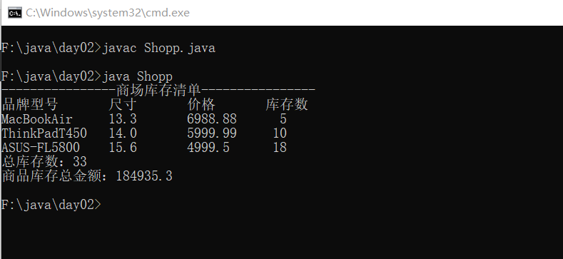Click the cmd.exe icon in title bar
The image size is (563, 259).
[x=15, y=13]
